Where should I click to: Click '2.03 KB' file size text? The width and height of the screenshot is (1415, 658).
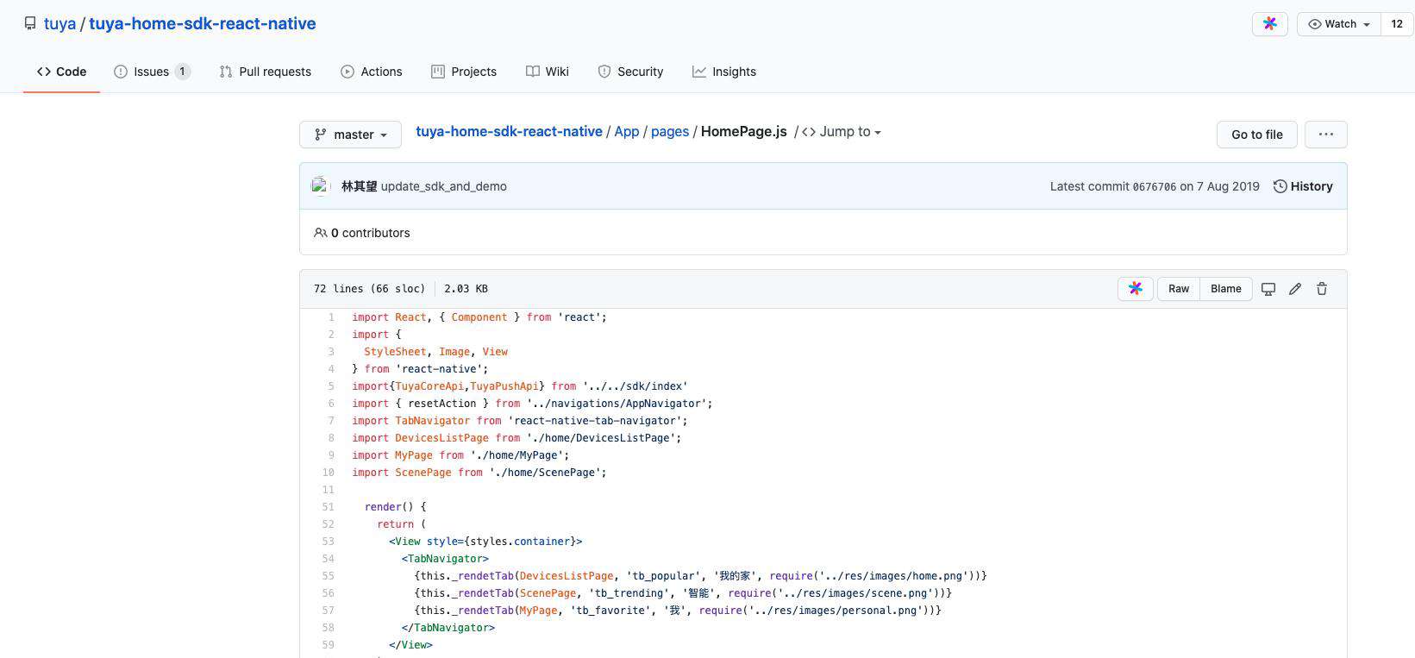pos(466,289)
